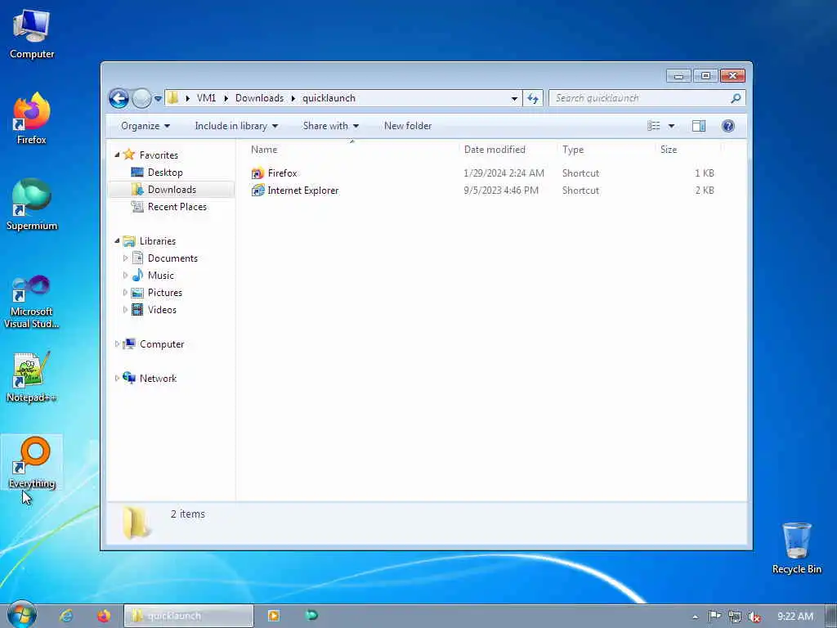Click the search magnifier icon

(x=736, y=98)
